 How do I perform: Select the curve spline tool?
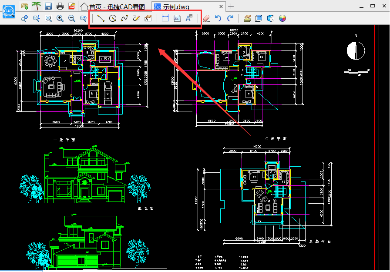[x=124, y=18]
